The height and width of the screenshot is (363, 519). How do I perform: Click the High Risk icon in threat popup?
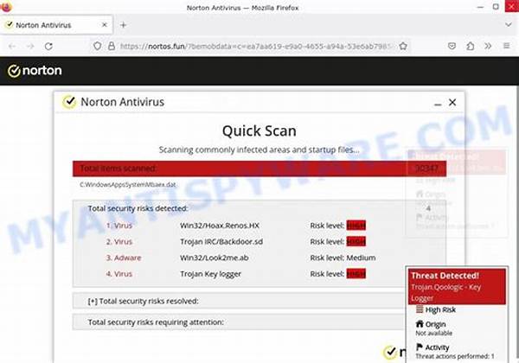[420, 309]
